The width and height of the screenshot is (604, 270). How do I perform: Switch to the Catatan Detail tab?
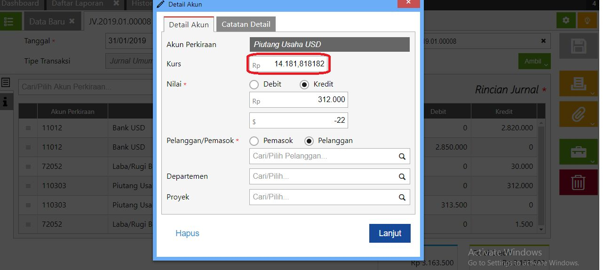(246, 24)
